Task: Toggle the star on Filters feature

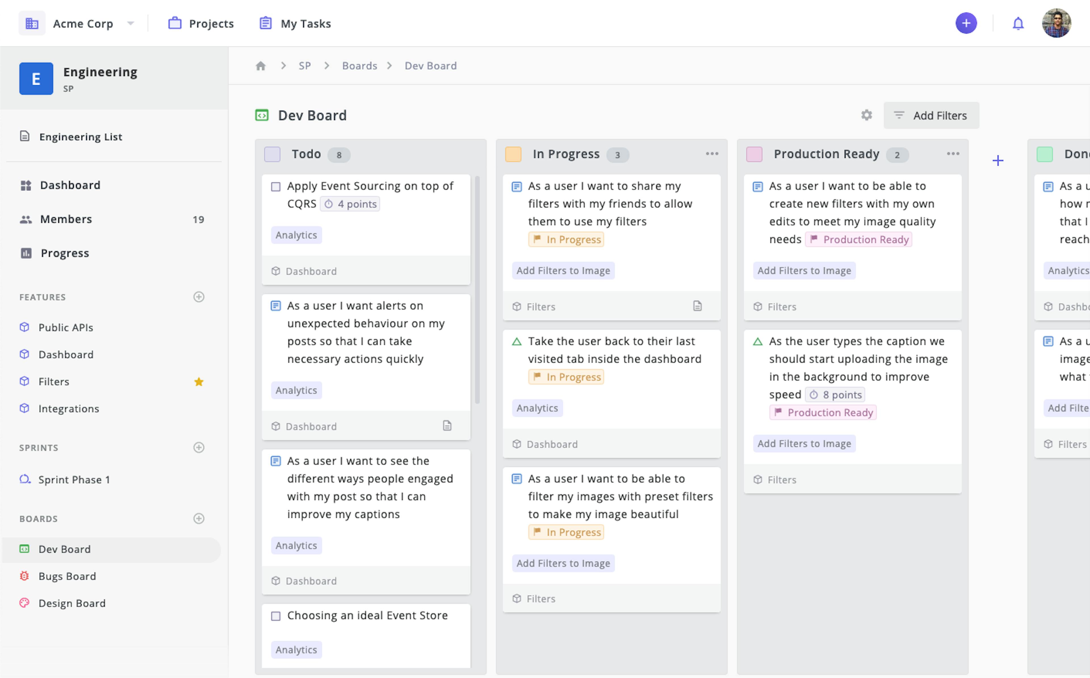Action: (199, 382)
